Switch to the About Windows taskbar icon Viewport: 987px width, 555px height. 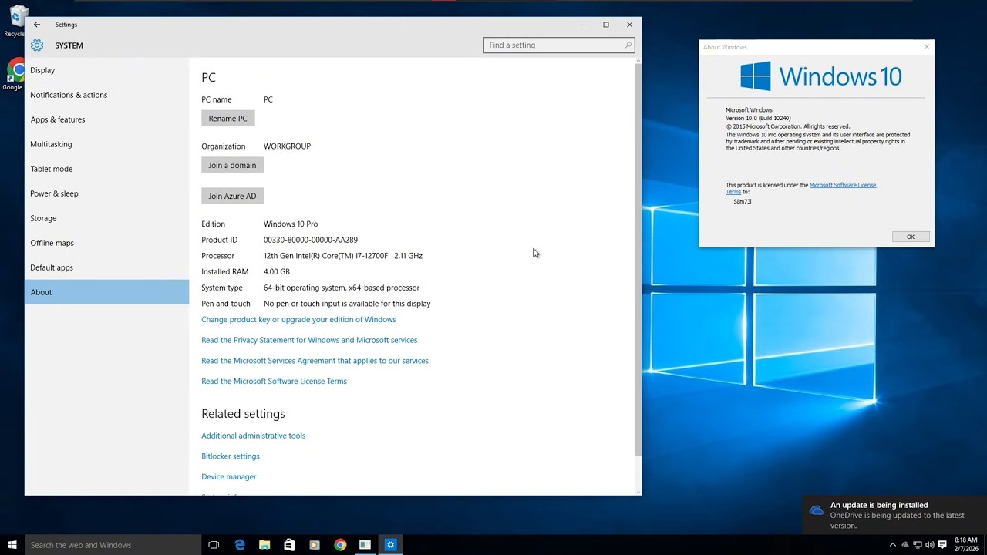pos(365,545)
